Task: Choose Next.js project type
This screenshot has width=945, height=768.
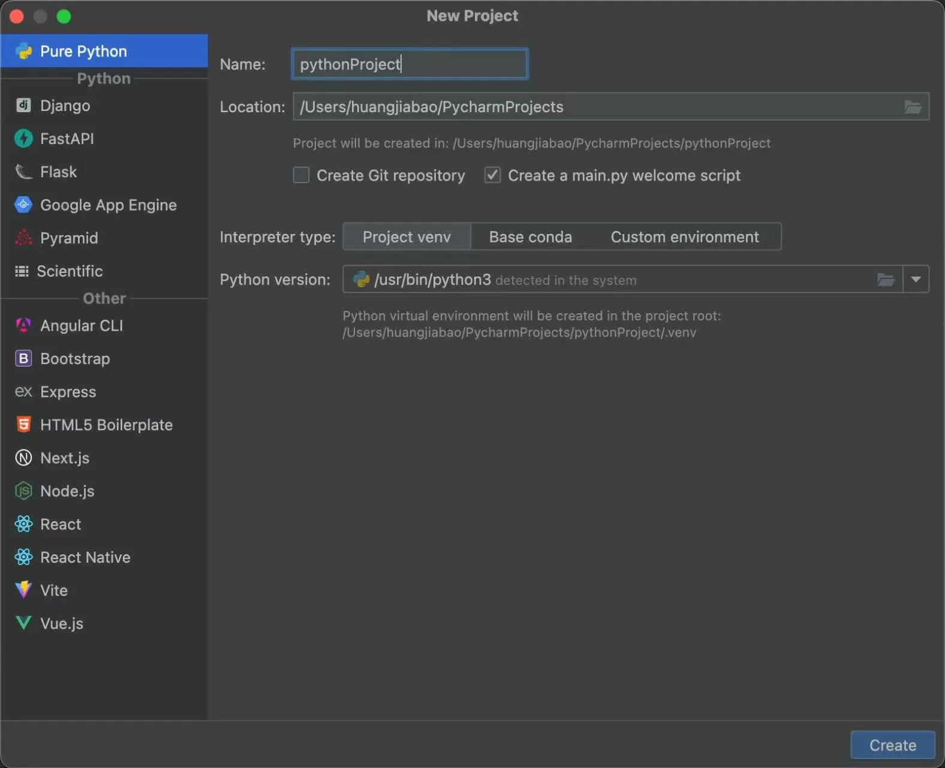Action: [104, 458]
